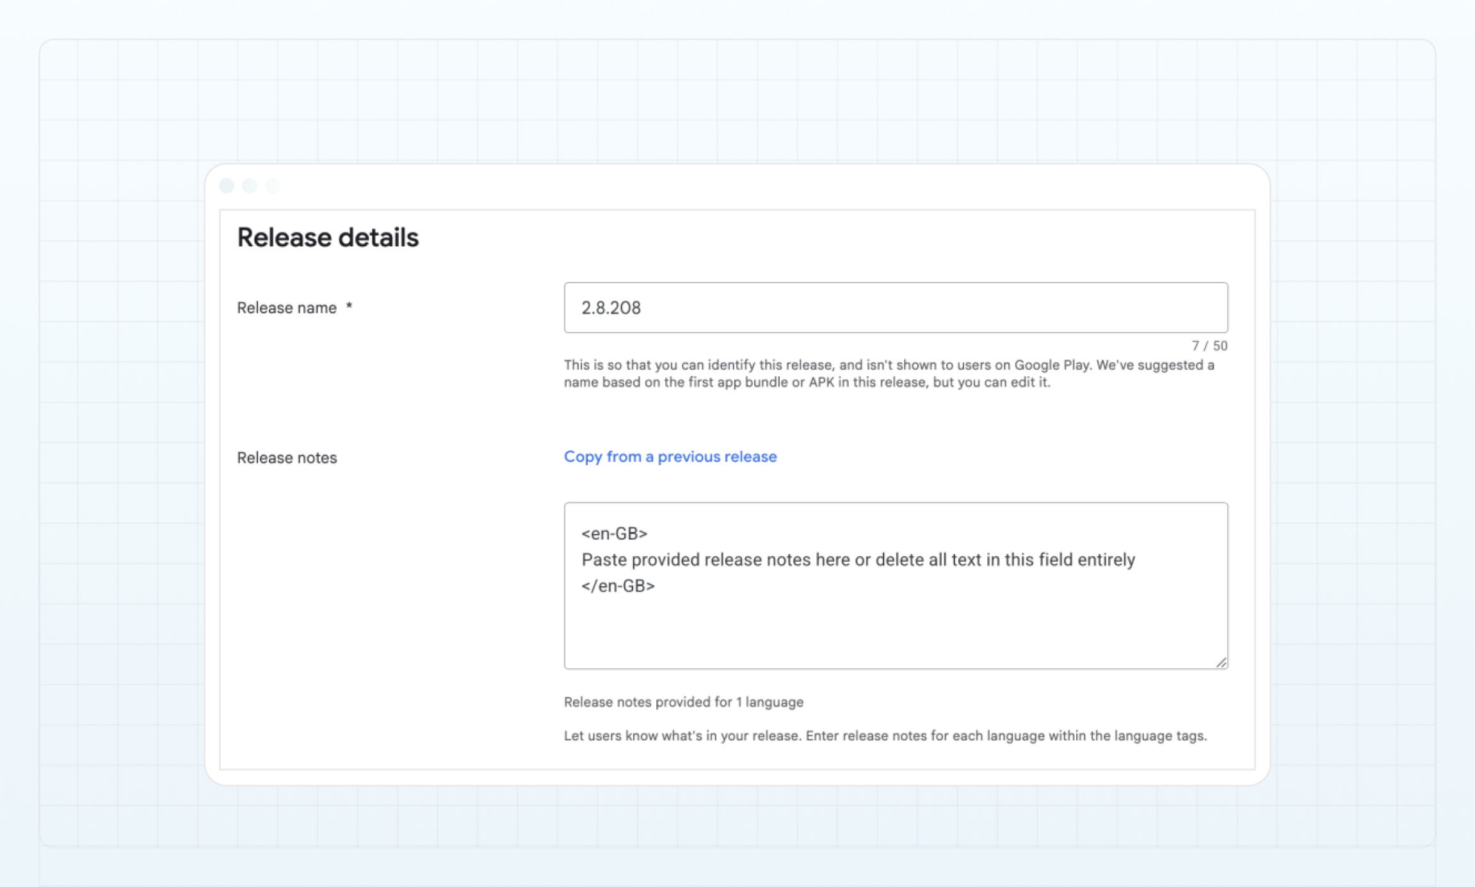Click the Release details heading
The width and height of the screenshot is (1475, 887).
[x=328, y=237]
